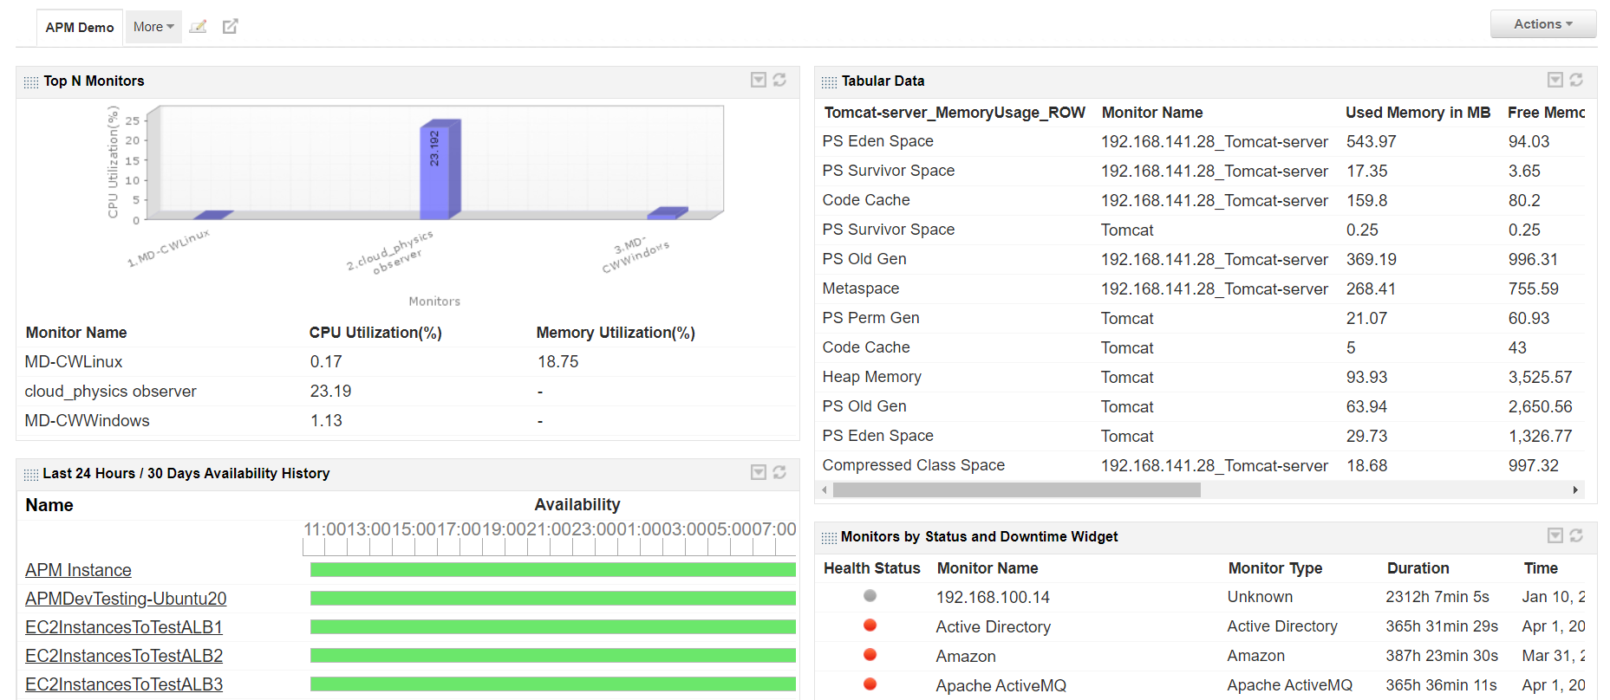1610x700 pixels.
Task: Open the APMDevTesting-Ubuntu20 link
Action: [126, 599]
